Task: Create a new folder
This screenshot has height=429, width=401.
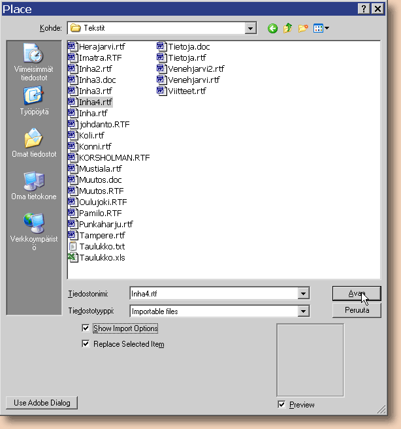Action: [303, 28]
